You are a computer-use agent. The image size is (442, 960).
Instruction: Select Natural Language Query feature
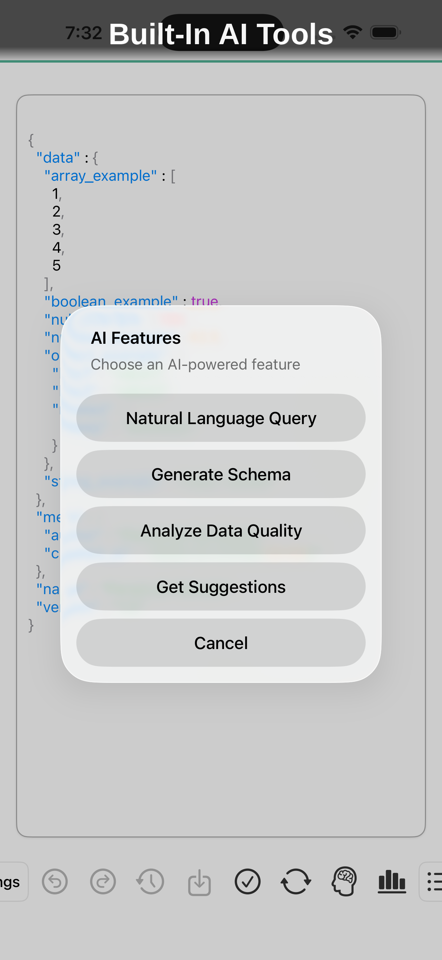point(221,418)
